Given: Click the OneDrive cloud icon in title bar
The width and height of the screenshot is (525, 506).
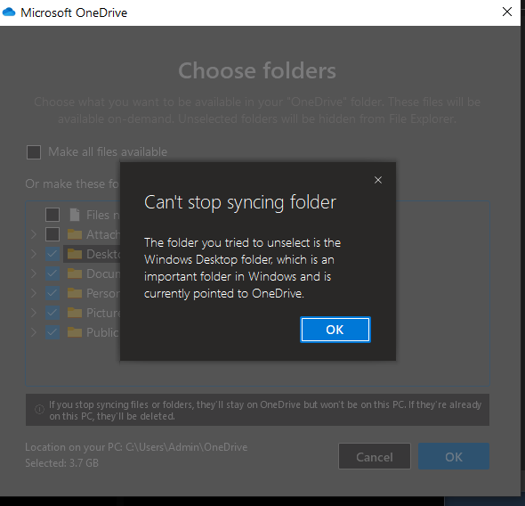Looking at the screenshot, I should (9, 12).
